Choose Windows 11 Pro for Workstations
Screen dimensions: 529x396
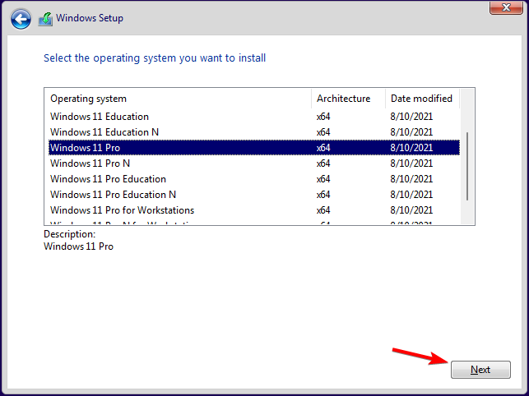[254, 210]
